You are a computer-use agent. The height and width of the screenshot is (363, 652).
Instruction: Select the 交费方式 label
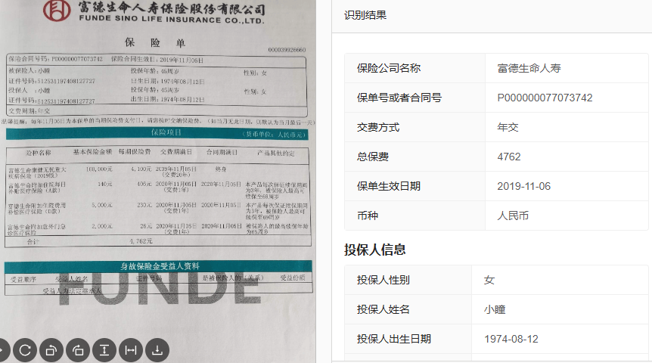[378, 127]
